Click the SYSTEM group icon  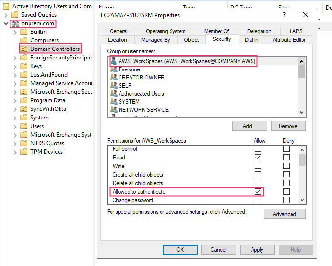click(114, 102)
